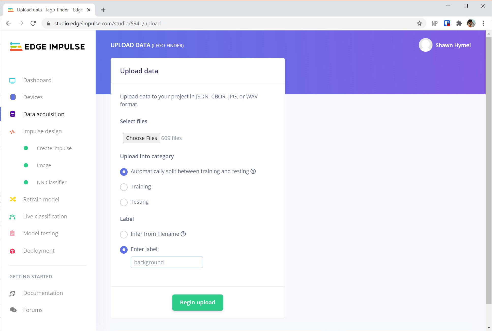Click the green status dot beside Create impulse
492x331 pixels.
click(x=26, y=148)
